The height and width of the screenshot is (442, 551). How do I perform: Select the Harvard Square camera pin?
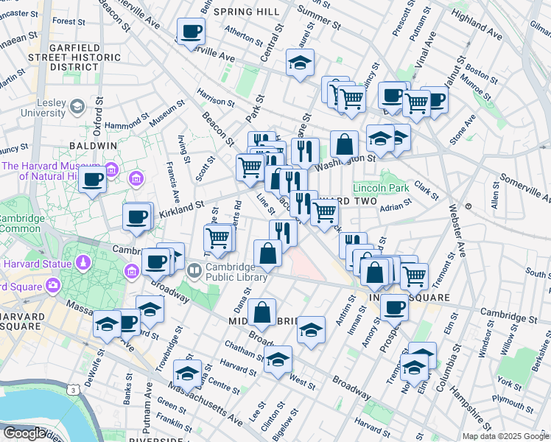coord(53,286)
